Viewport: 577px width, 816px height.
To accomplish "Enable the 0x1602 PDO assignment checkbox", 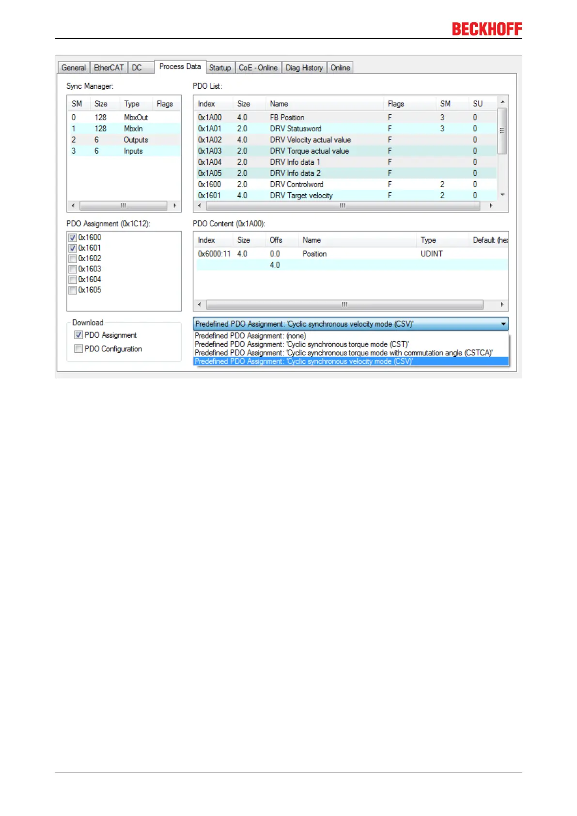I will click(x=73, y=259).
